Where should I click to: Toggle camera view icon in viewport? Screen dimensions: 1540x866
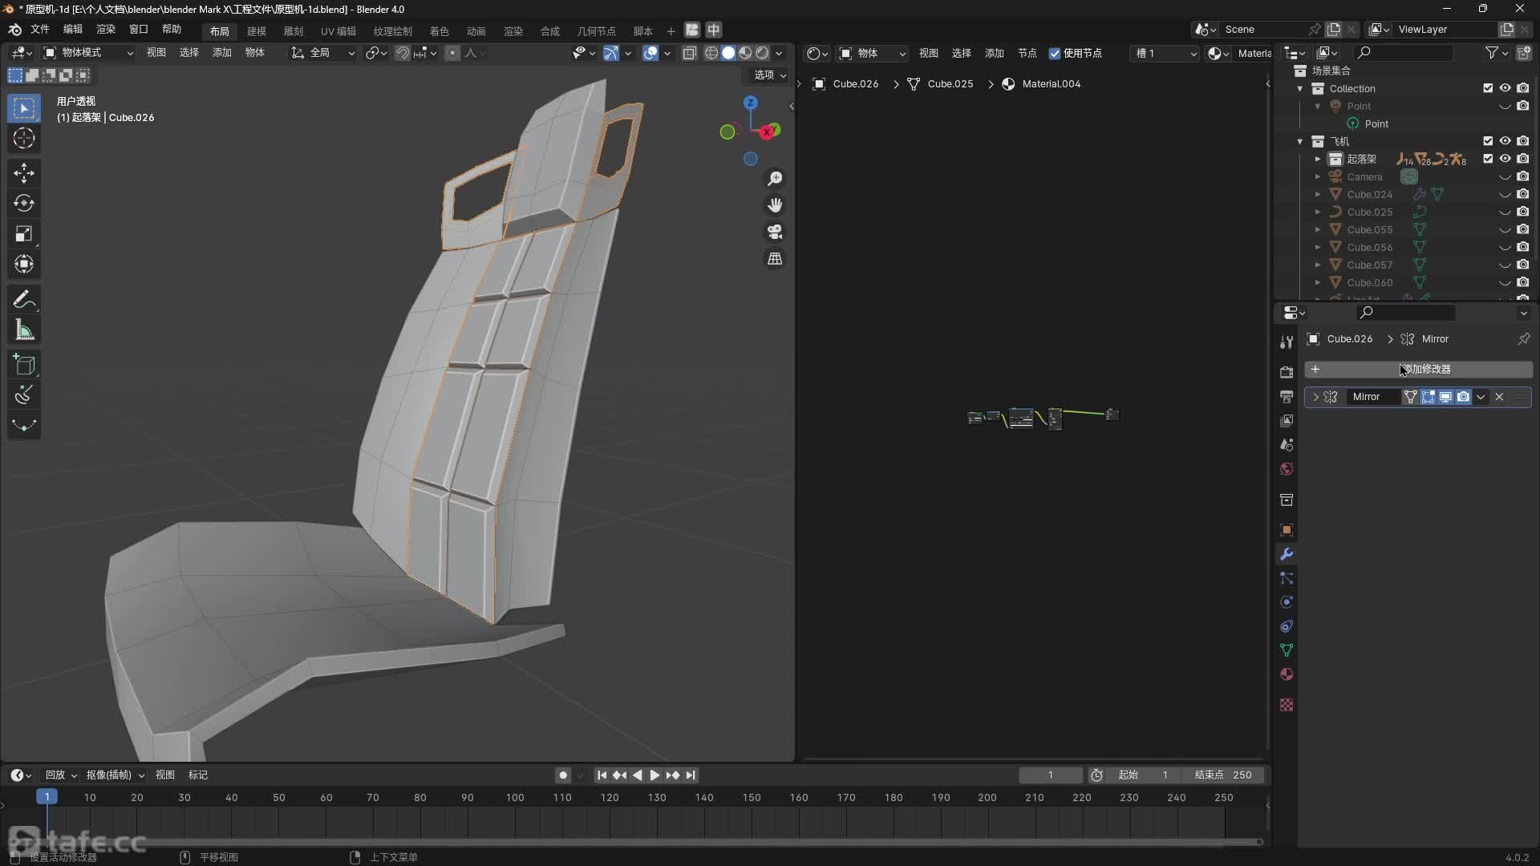pos(775,232)
